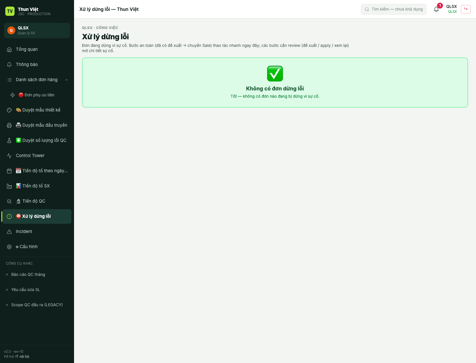Click the Tìm kiếm search field
476x363 pixels.
click(x=394, y=9)
